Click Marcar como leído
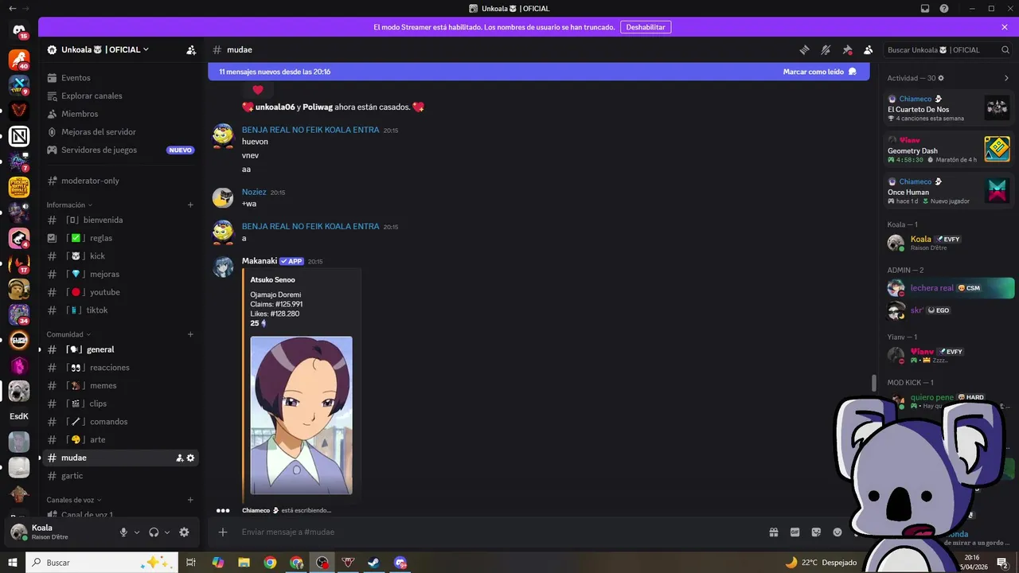This screenshot has height=573, width=1019. [x=819, y=72]
